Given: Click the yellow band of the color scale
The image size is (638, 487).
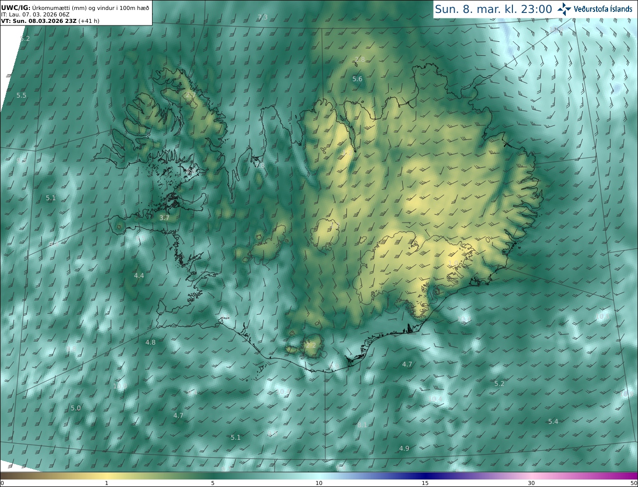Looking at the screenshot, I should coord(107,476).
